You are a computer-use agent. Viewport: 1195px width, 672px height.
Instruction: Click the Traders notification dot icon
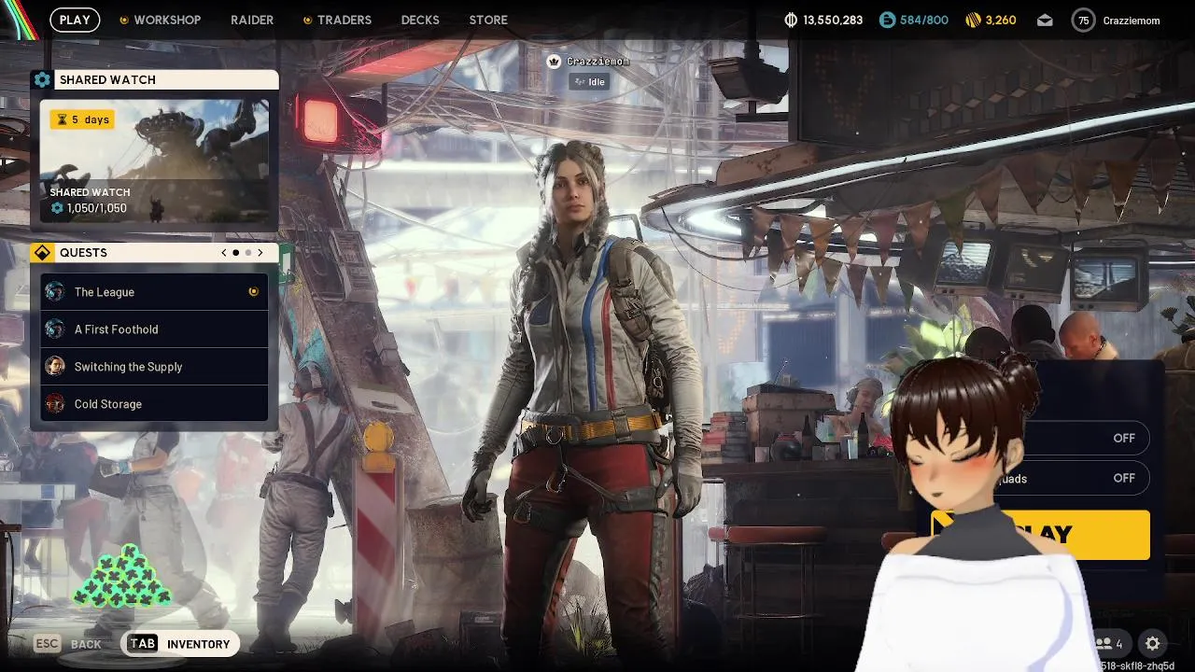(308, 20)
